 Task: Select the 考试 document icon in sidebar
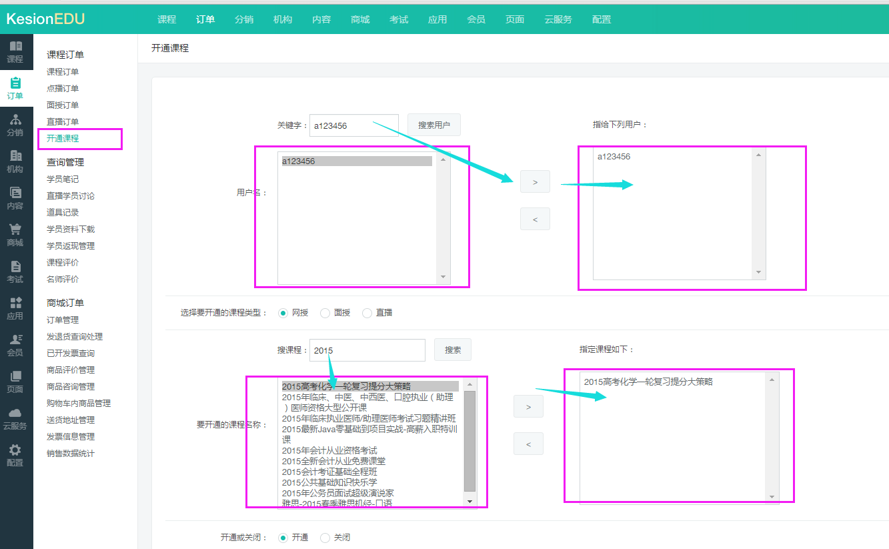tap(15, 266)
